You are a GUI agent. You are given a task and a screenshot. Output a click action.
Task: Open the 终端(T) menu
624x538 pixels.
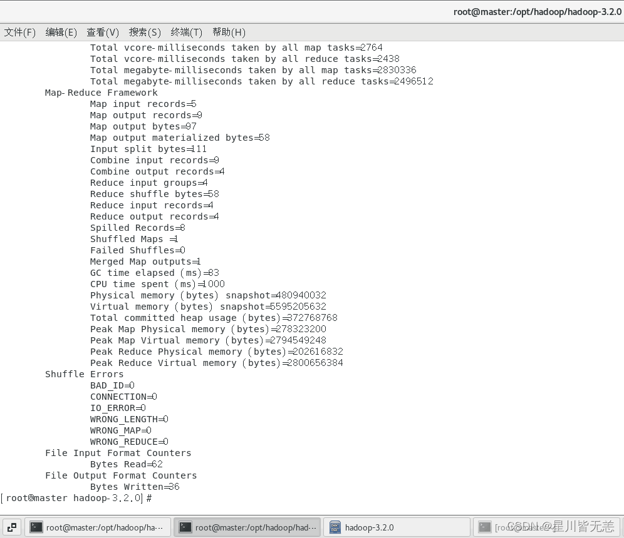186,32
